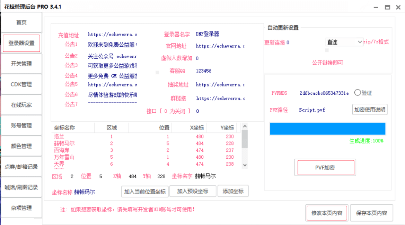Open CDK管理 in sidebar
The image size is (405, 225).
[21, 84]
